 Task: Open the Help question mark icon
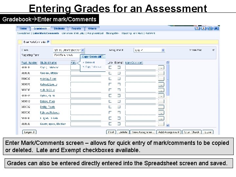pyautogui.click(x=197, y=28)
